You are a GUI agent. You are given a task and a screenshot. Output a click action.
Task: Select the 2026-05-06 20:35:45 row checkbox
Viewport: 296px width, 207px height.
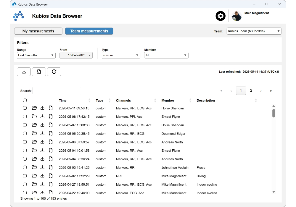(25, 133)
